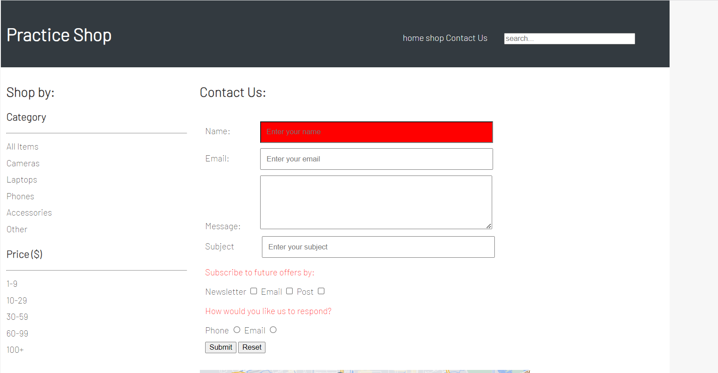
Task: Choose Email as the response method
Action: (x=273, y=329)
